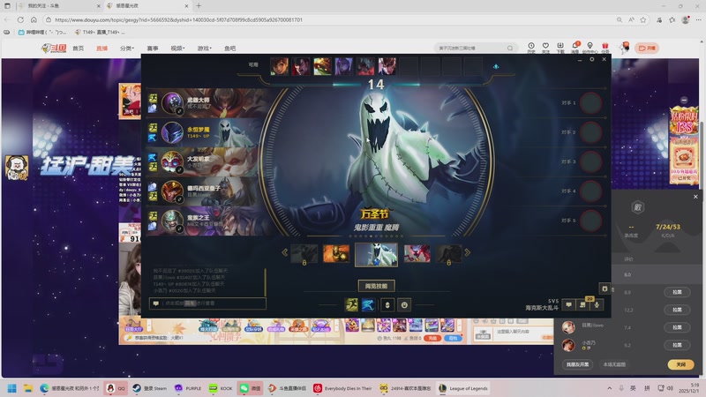Click the 预览技能 preview abilities button

pyautogui.click(x=377, y=286)
